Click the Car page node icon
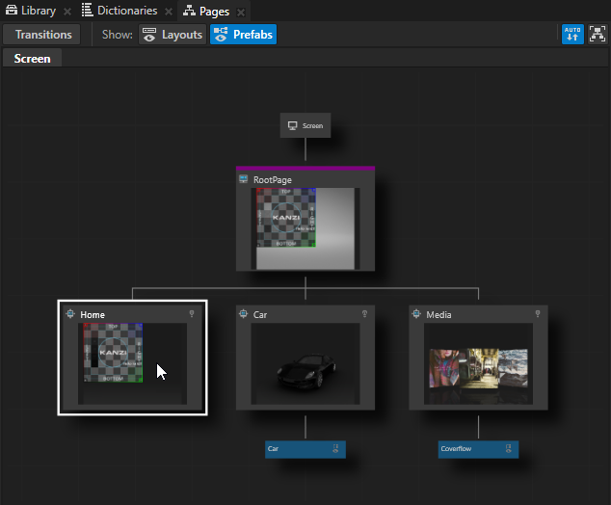Image resolution: width=611 pixels, height=505 pixels. tap(244, 314)
